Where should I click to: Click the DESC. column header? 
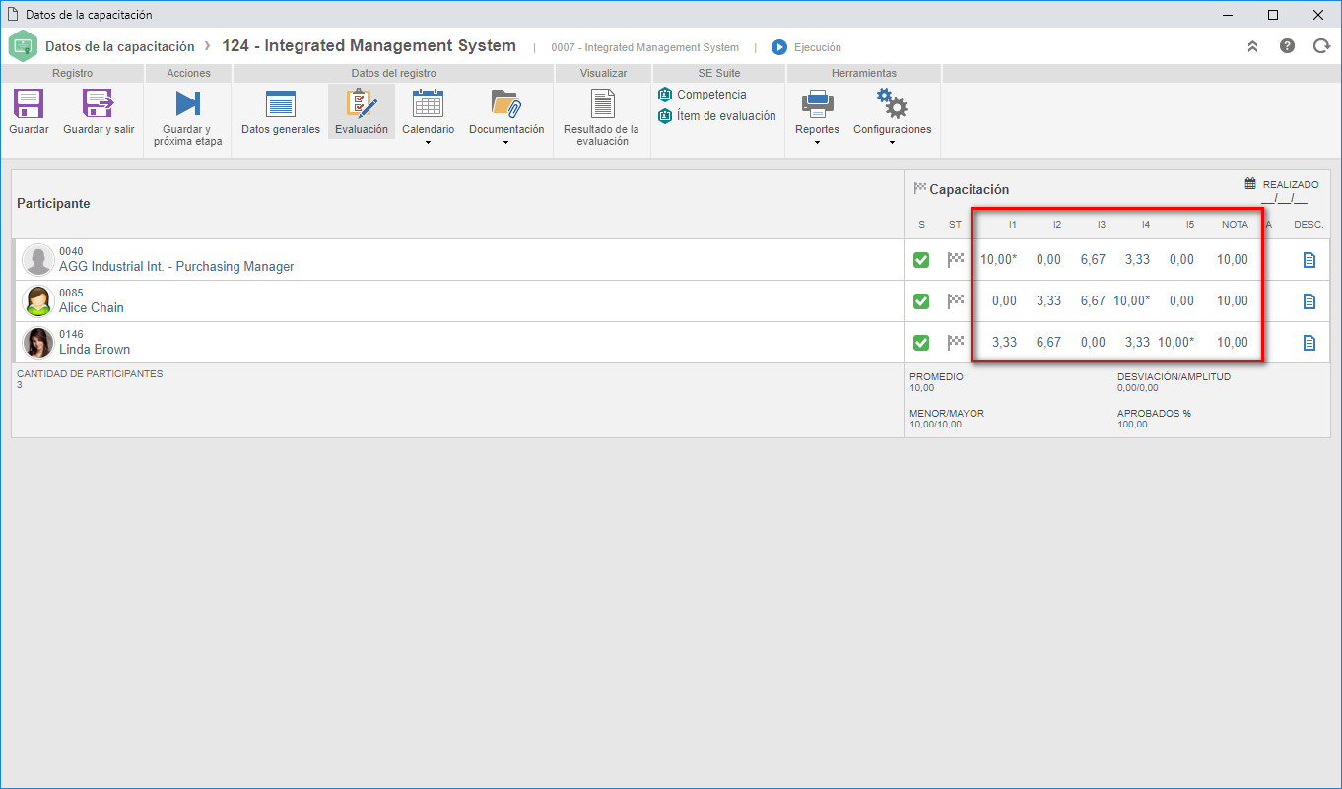click(1308, 225)
